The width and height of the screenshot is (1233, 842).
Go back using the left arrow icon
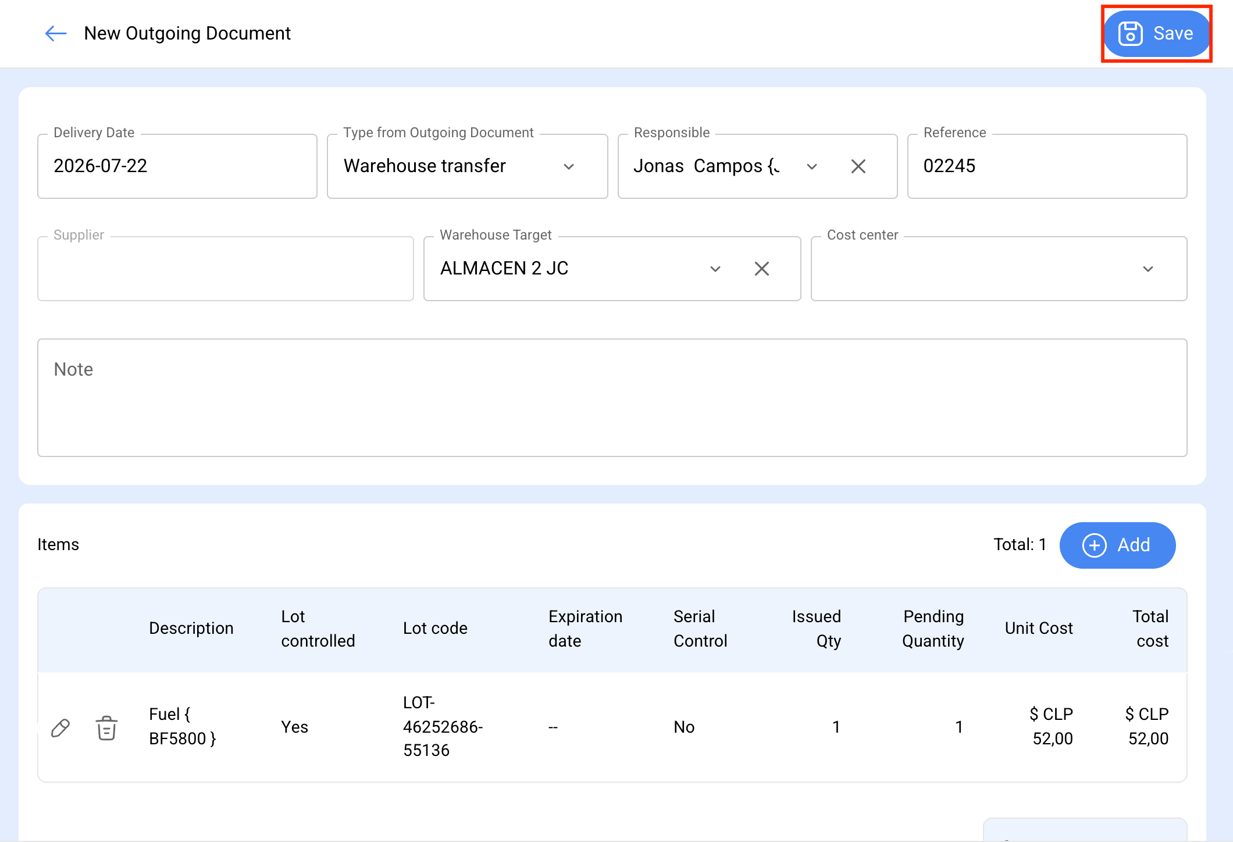(x=56, y=34)
